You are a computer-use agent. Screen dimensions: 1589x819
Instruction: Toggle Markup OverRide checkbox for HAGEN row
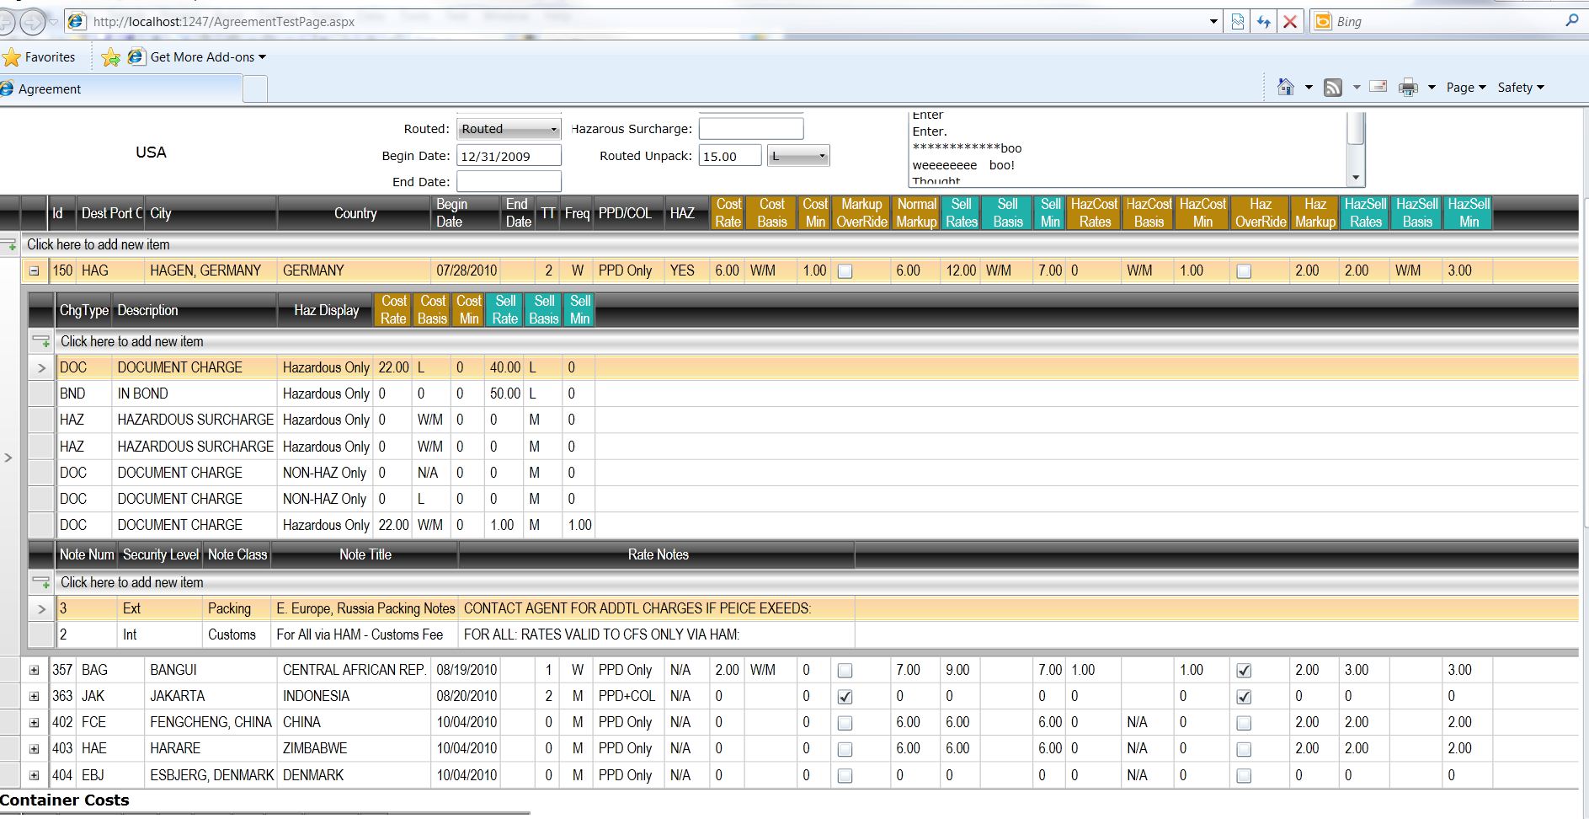click(845, 271)
